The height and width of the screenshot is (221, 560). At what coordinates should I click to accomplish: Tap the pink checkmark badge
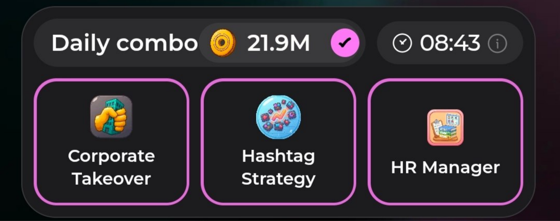345,43
